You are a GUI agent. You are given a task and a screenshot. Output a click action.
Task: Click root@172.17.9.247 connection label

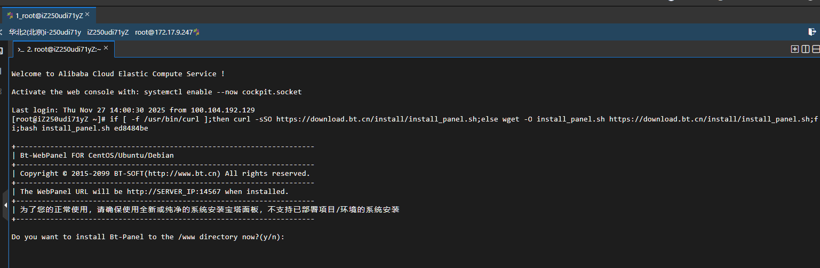164,32
